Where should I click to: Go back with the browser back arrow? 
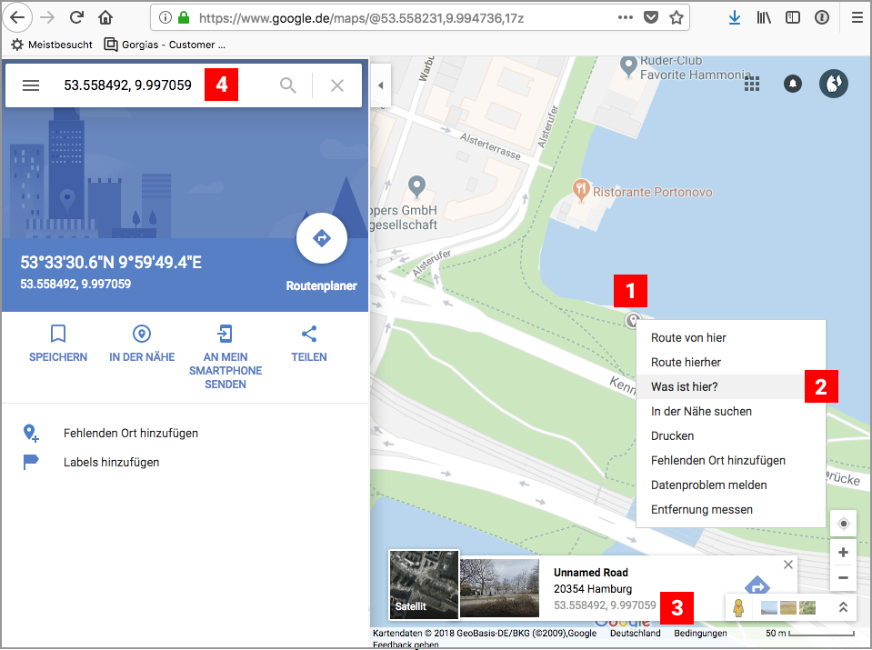(x=18, y=18)
